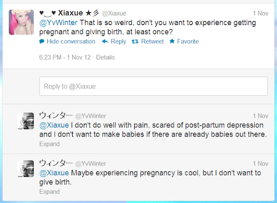This screenshot has height=203, width=277.
Task: Click the Retweet action text
Action: click(x=153, y=42)
